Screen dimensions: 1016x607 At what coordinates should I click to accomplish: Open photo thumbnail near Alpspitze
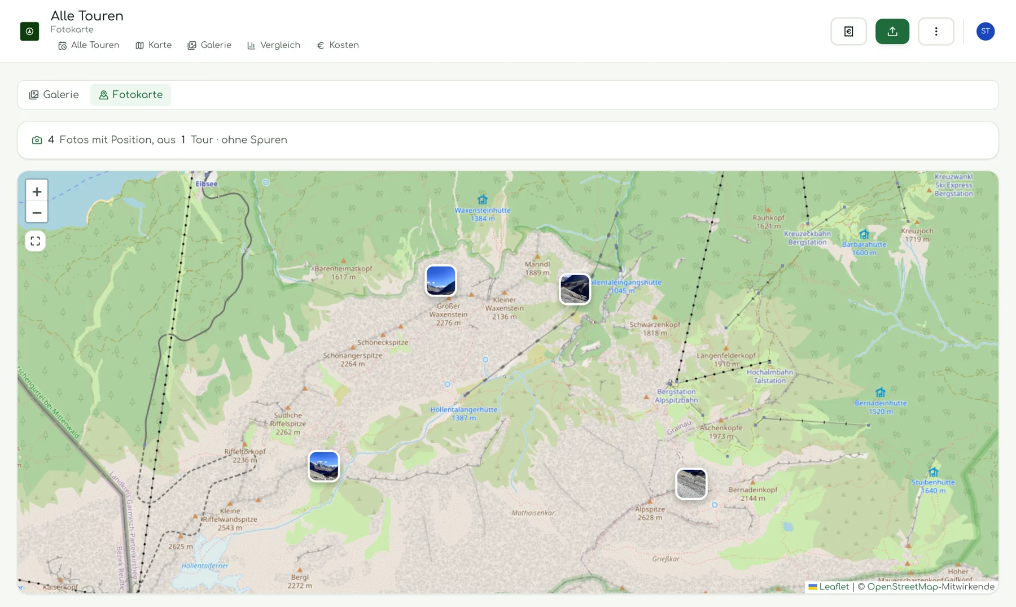coord(691,484)
